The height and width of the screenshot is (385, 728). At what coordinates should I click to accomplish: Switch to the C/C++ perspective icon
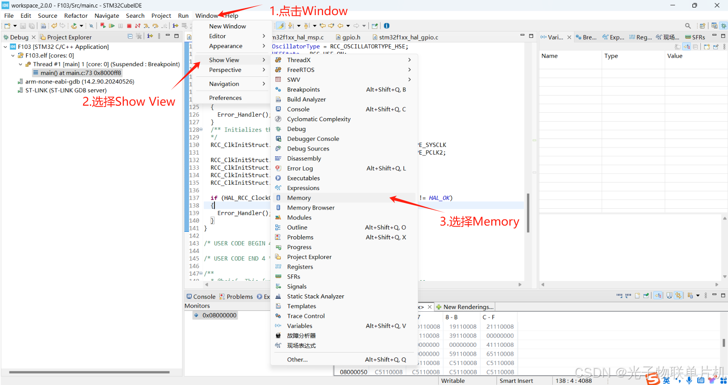pyautogui.click(x=714, y=26)
